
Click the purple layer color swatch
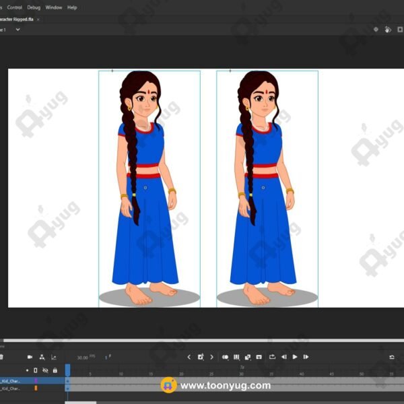[x=36, y=381]
